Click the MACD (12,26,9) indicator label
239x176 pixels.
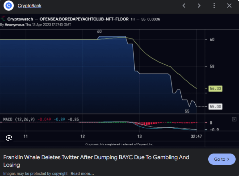pos(19,119)
